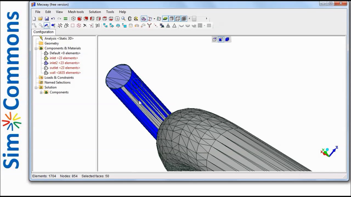
Task: Toggle the green element surfaces display
Action: [165, 19]
